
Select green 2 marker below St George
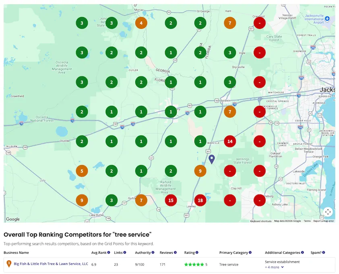200,23
